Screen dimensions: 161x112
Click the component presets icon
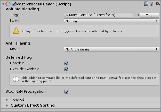[151, 4]
